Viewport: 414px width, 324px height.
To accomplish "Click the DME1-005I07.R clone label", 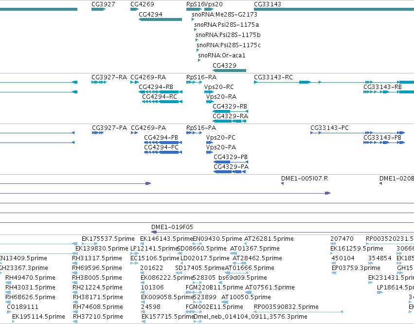I will tap(305, 179).
